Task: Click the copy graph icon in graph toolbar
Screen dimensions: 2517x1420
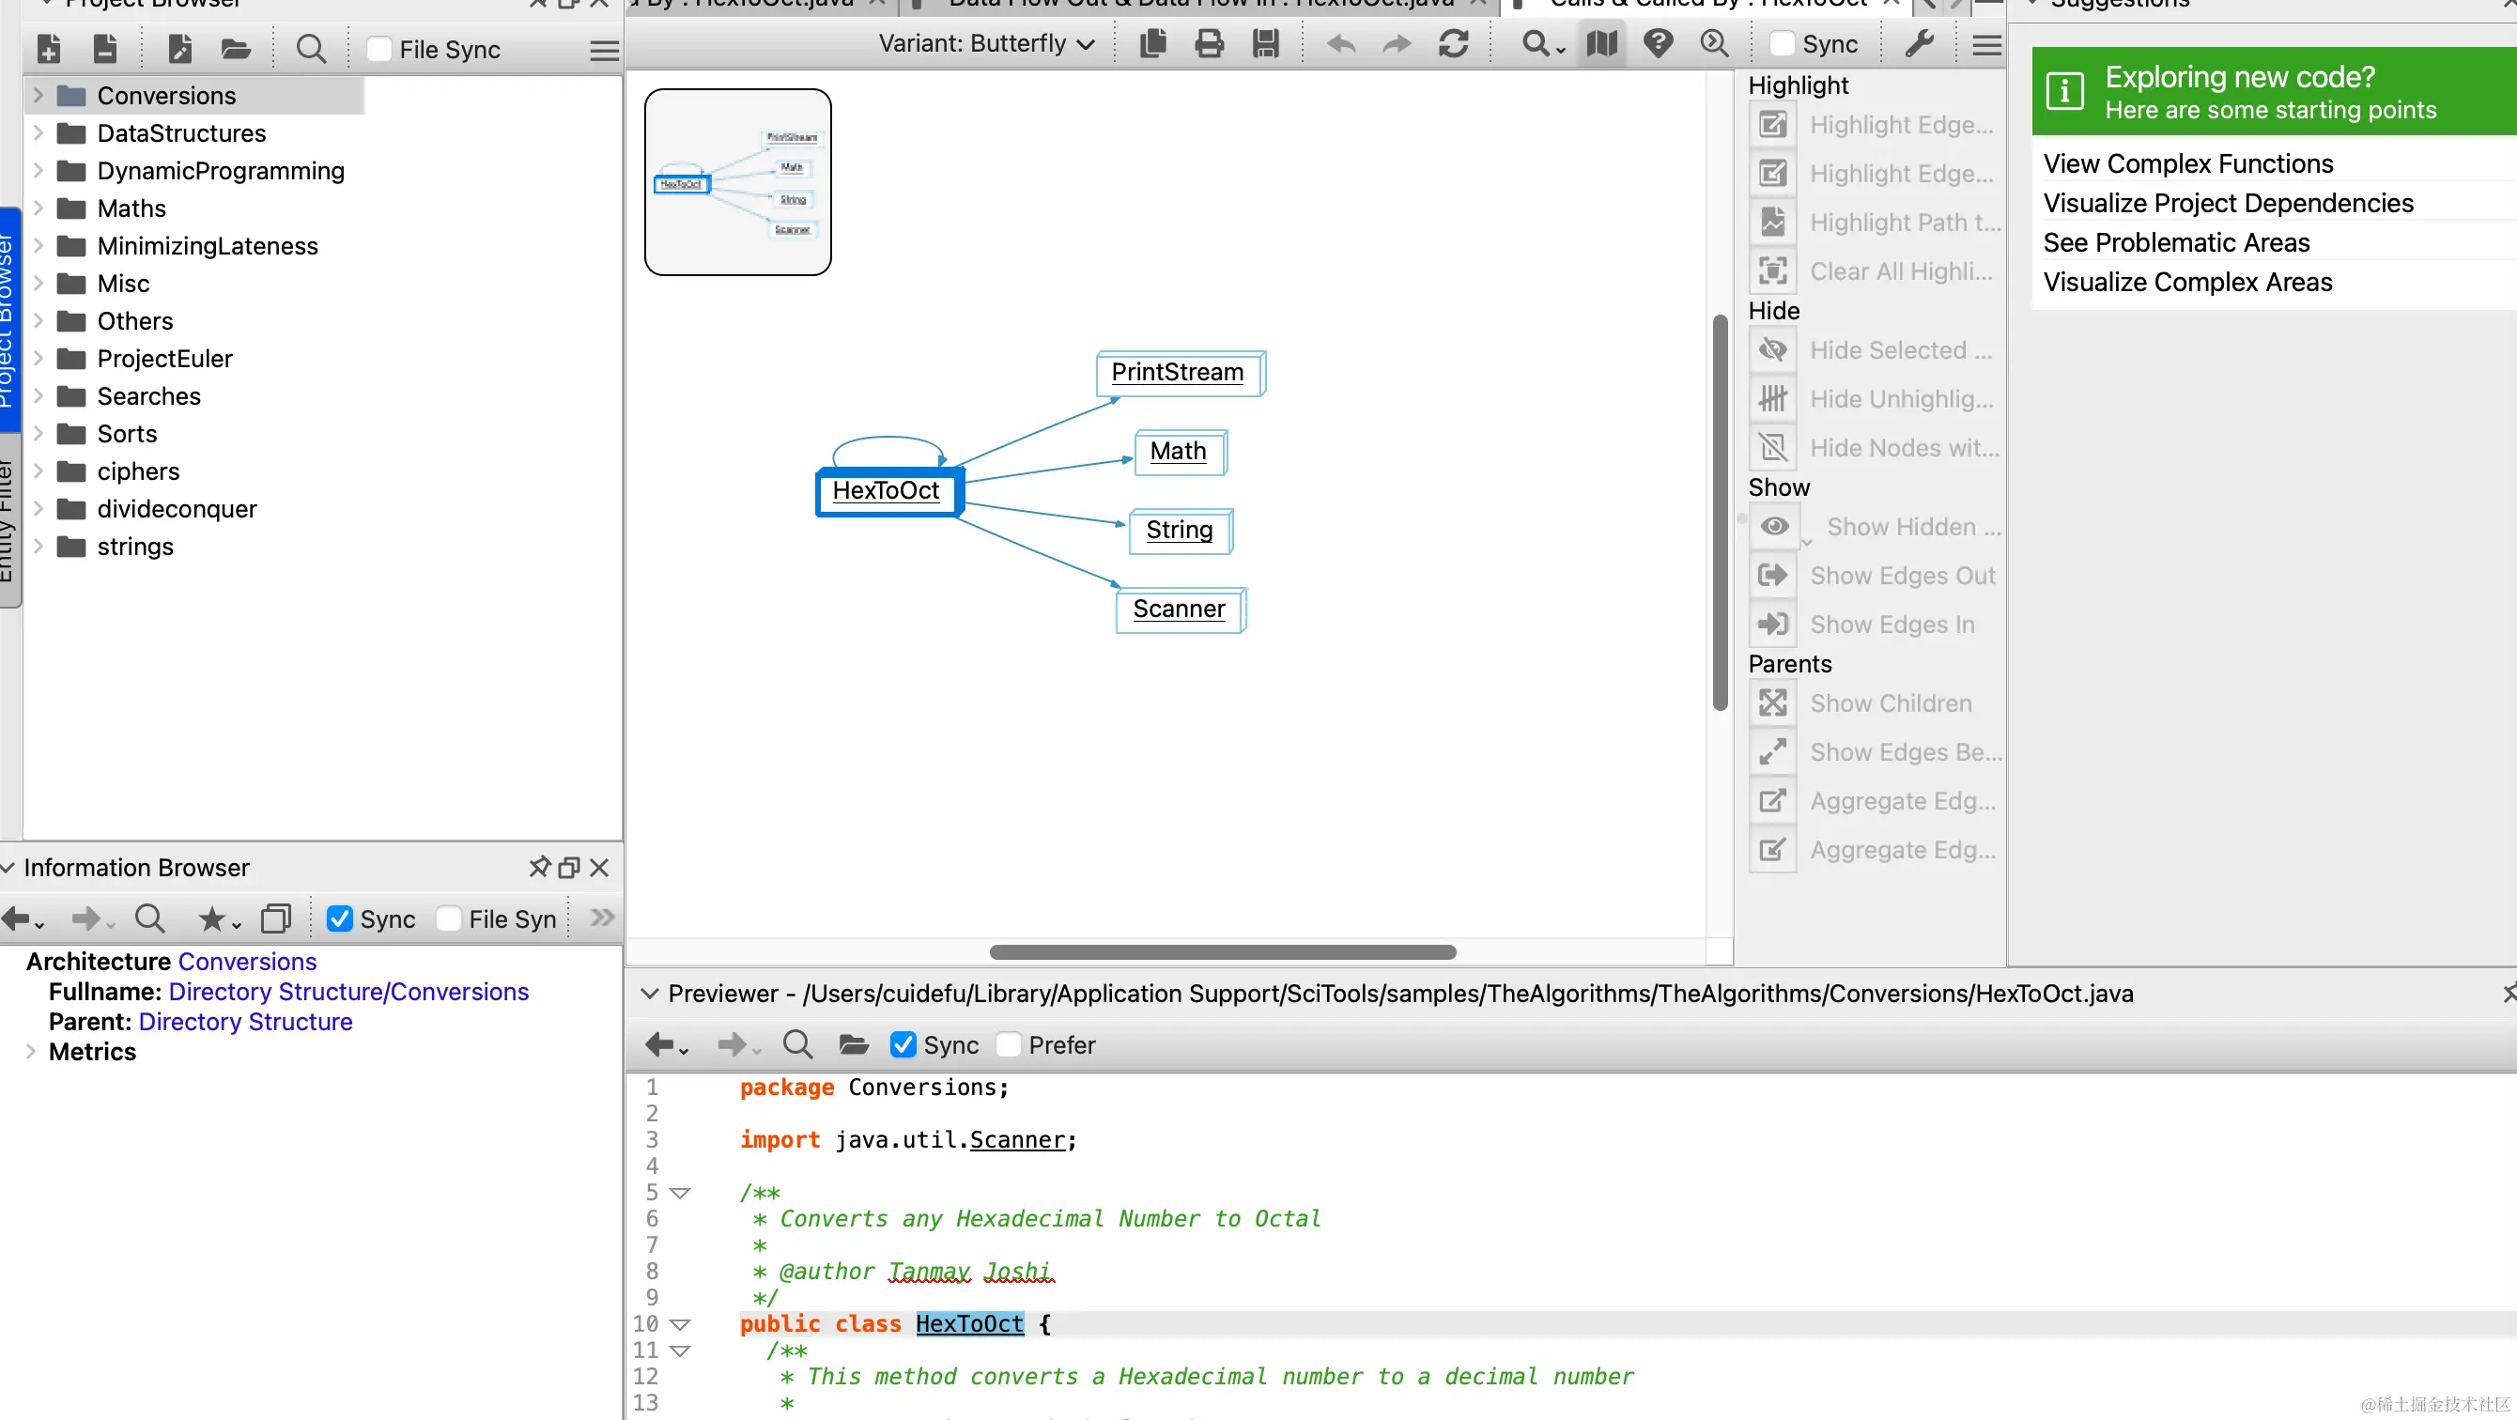Action: click(x=1153, y=44)
